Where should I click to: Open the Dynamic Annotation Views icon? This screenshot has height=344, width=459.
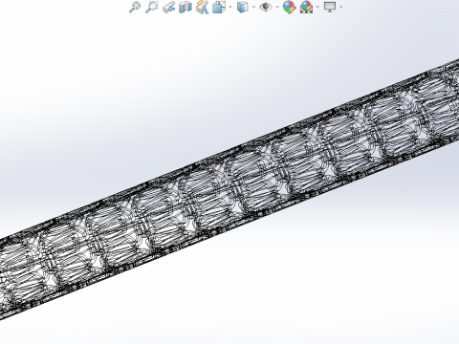202,7
